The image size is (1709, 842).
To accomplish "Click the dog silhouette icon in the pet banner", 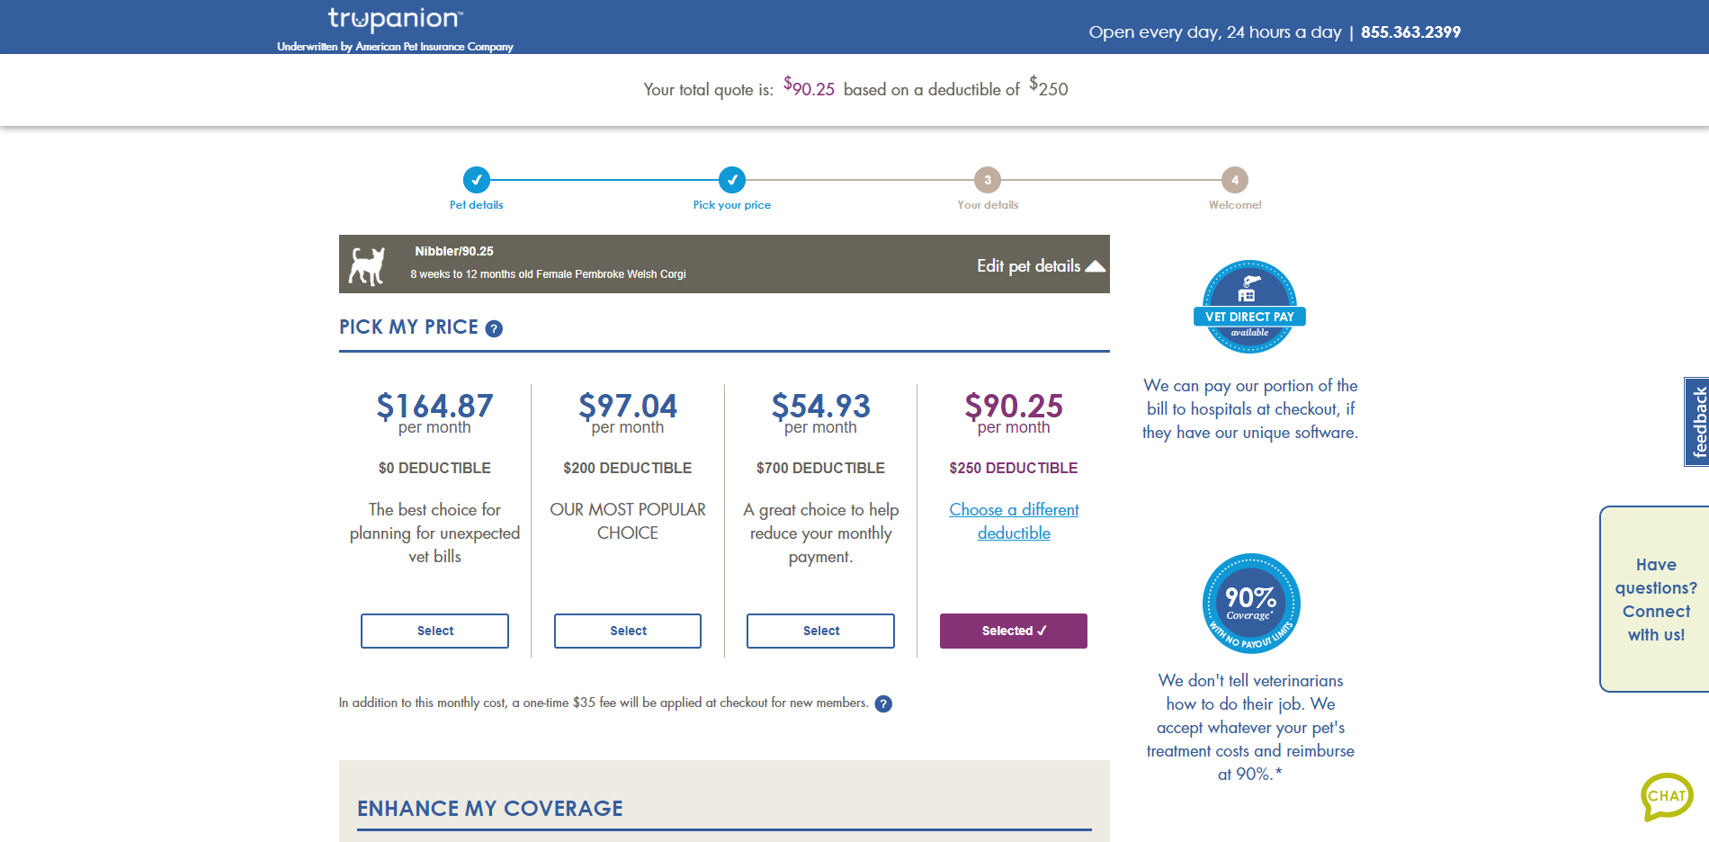I will click(x=367, y=264).
